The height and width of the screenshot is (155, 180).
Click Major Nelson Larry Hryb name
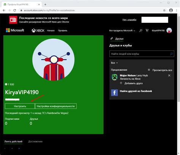[x=134, y=75]
